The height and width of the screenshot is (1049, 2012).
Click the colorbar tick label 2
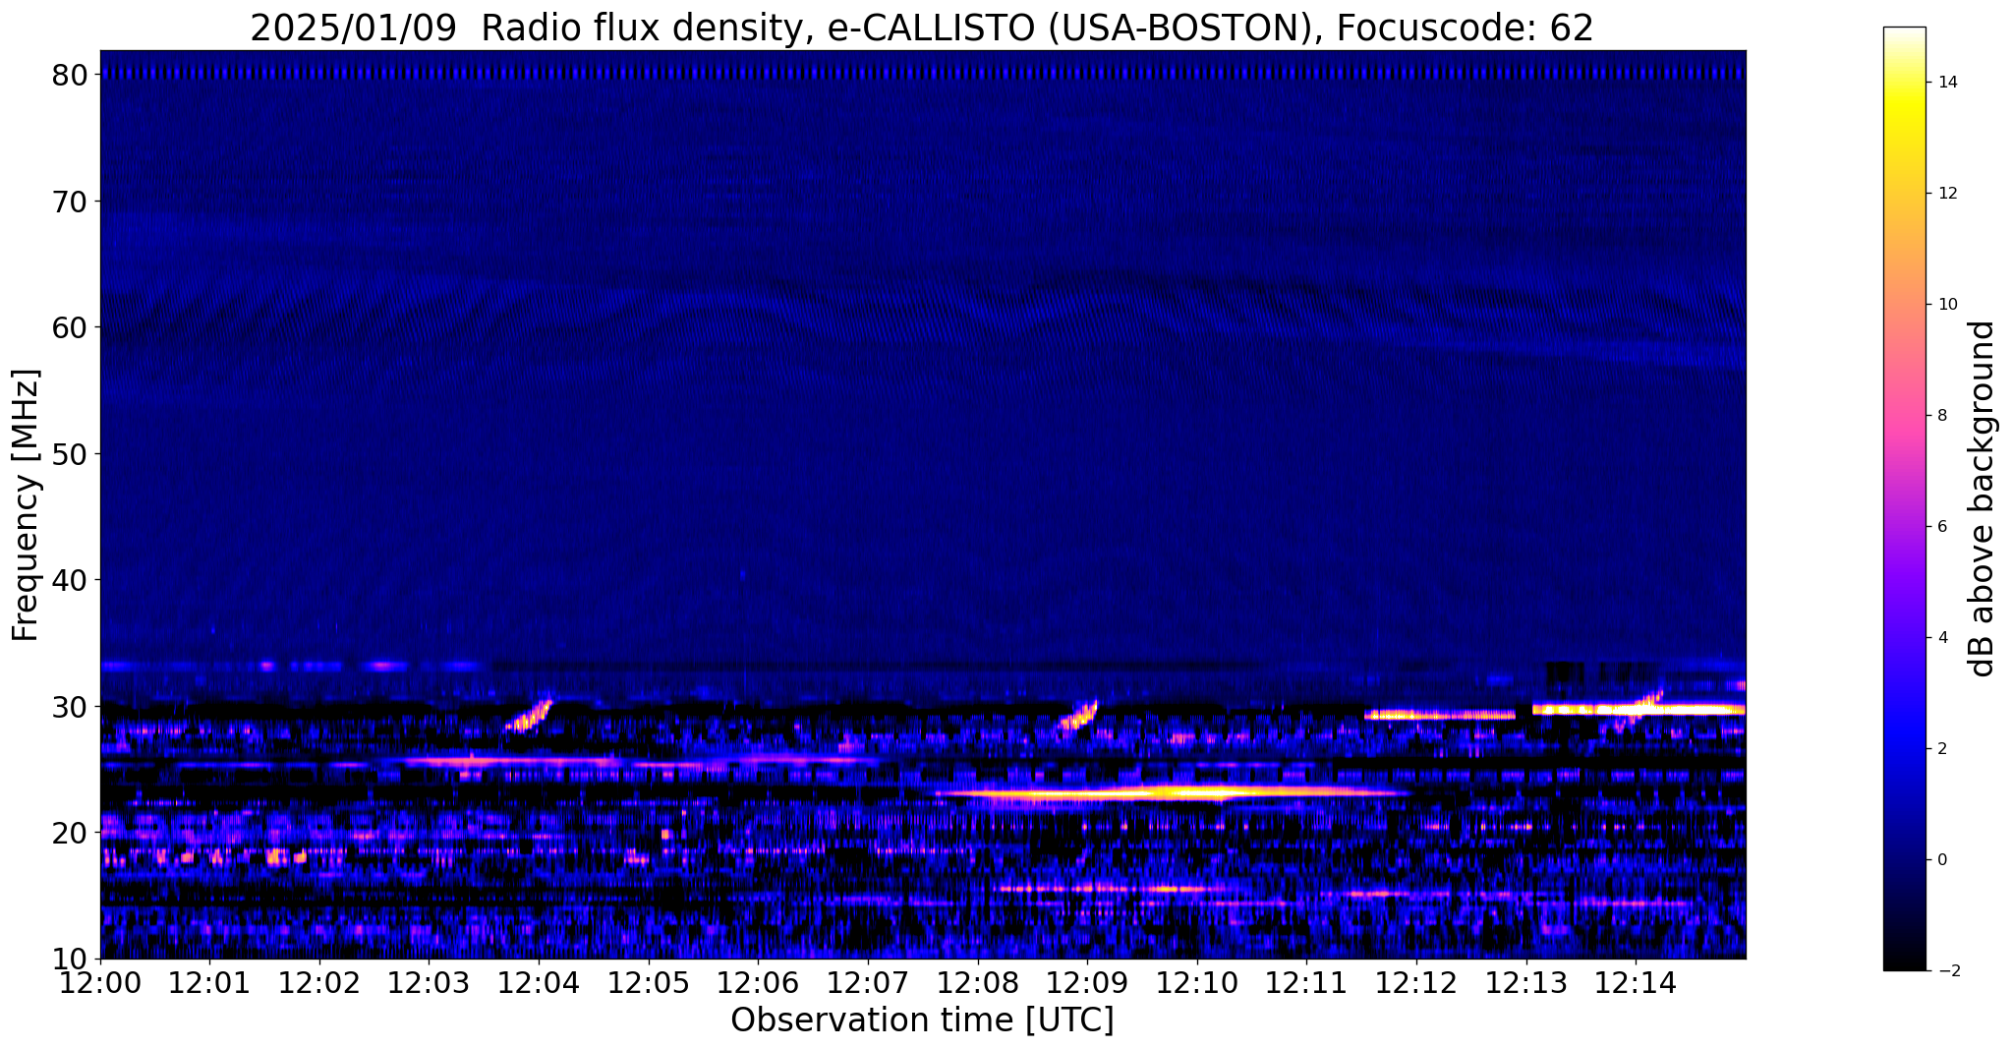click(x=1941, y=749)
